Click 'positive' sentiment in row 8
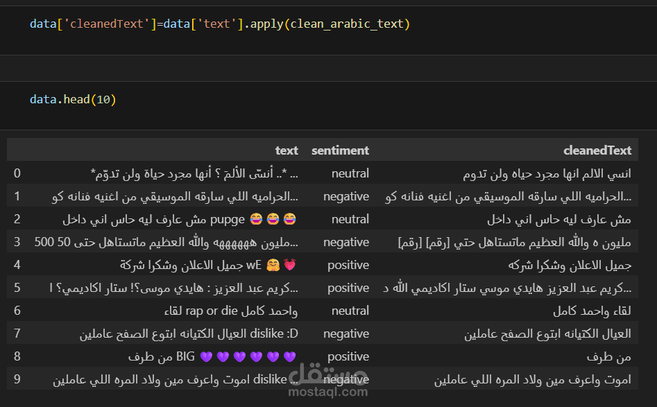The width and height of the screenshot is (657, 407). coord(348,356)
